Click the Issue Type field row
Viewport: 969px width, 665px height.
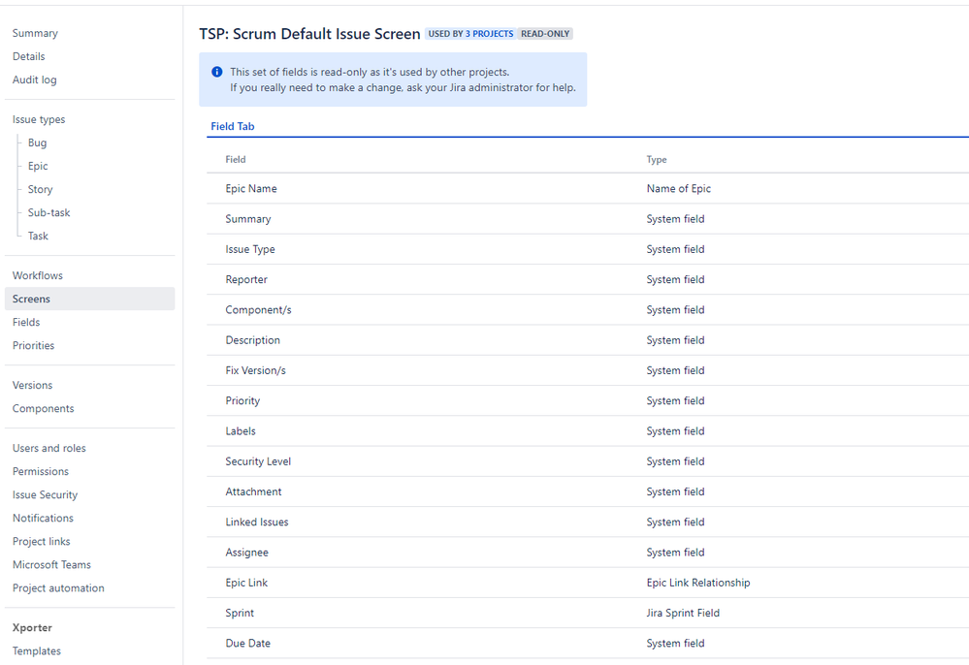point(588,249)
